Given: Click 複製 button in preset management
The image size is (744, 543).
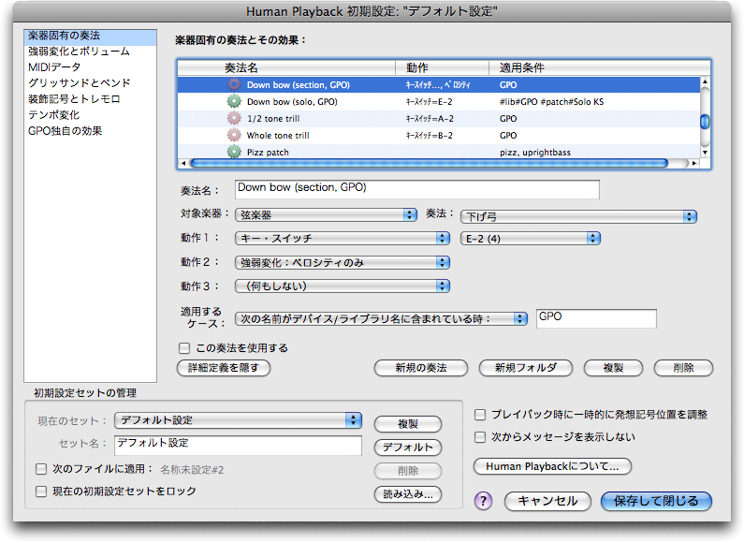Looking at the screenshot, I should (x=408, y=424).
